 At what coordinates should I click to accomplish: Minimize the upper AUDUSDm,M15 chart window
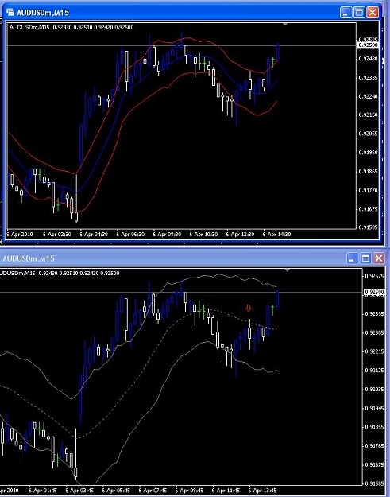(346, 13)
